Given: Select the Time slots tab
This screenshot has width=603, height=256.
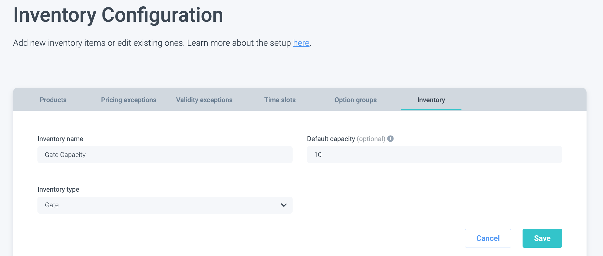Looking at the screenshot, I should click(280, 100).
